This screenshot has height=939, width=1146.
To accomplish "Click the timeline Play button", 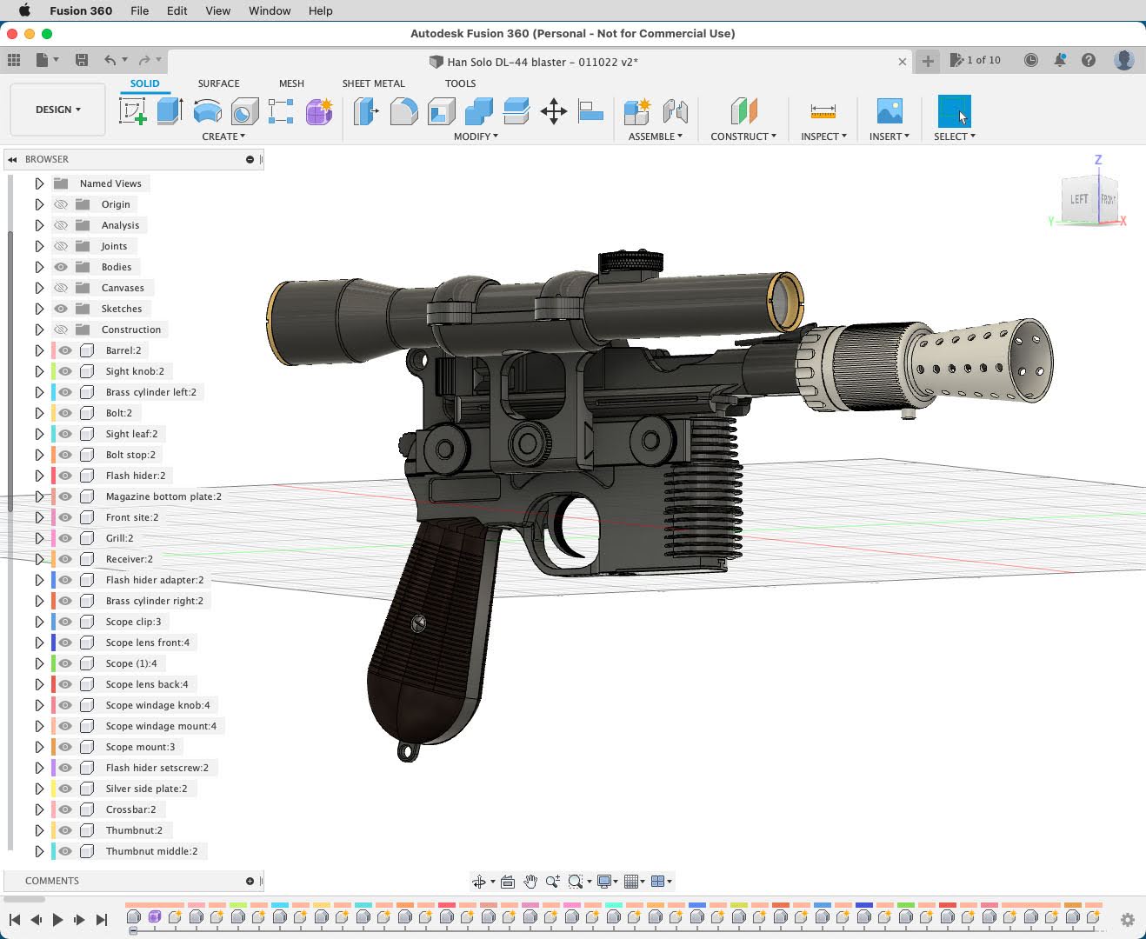I will tap(57, 919).
